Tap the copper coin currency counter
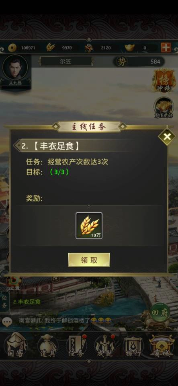178x386 pixels. tap(22, 48)
